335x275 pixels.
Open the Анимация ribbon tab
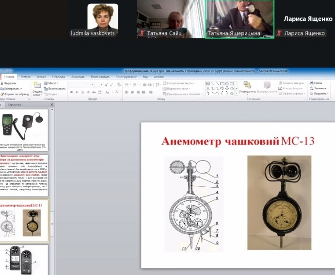(78, 77)
